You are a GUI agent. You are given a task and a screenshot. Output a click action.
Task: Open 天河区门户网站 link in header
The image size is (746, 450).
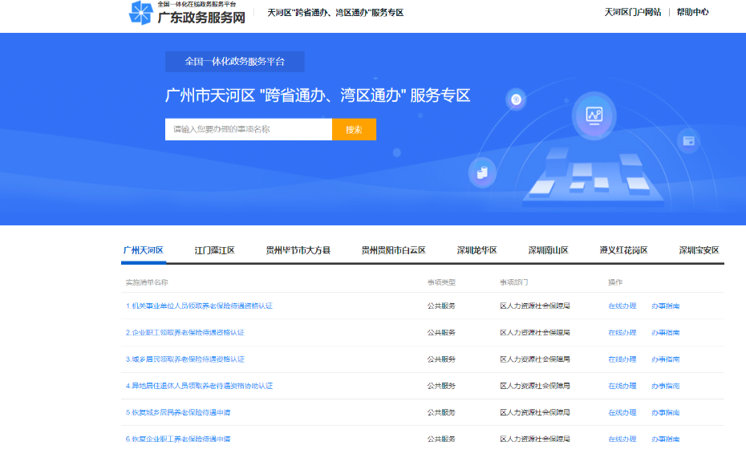[632, 12]
